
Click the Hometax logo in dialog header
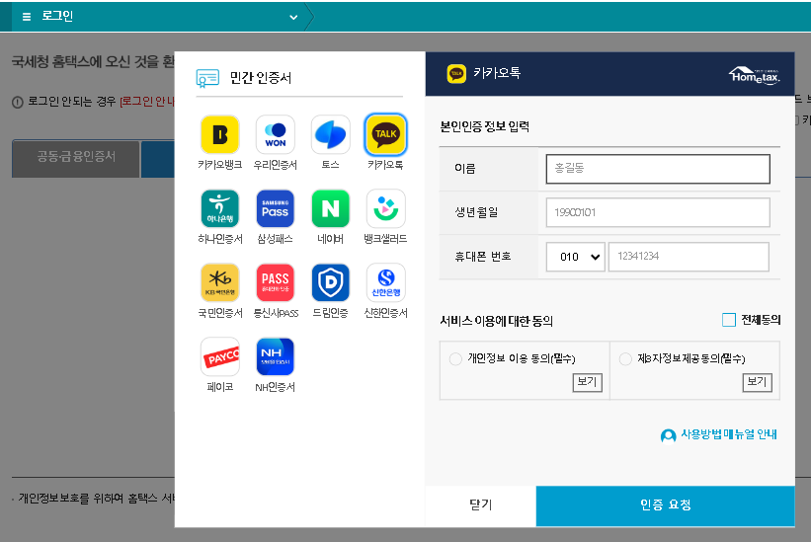755,76
